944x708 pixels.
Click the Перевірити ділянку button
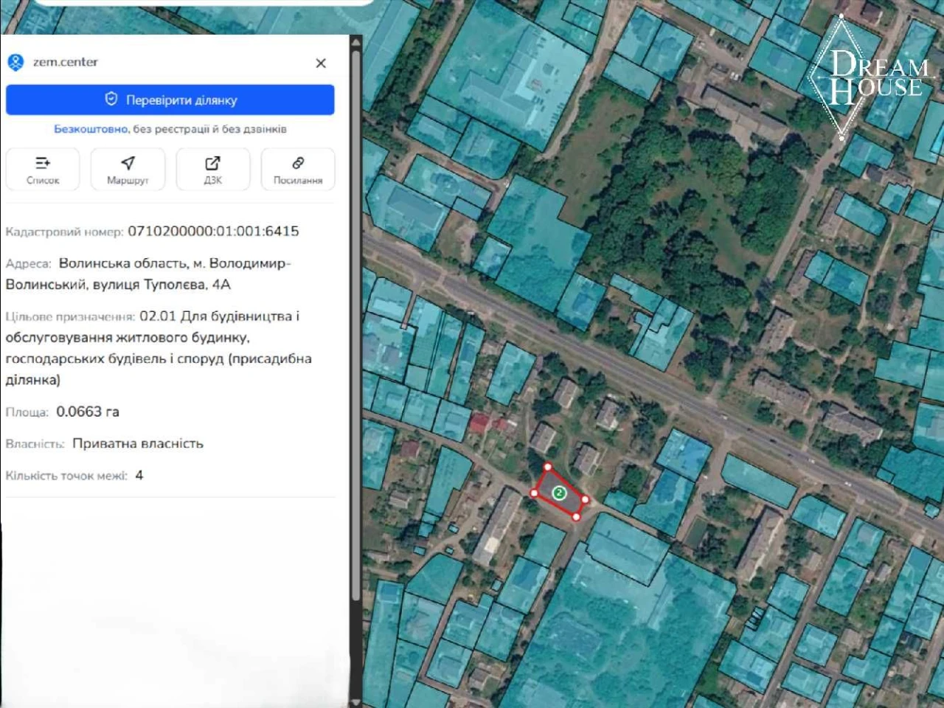[170, 100]
